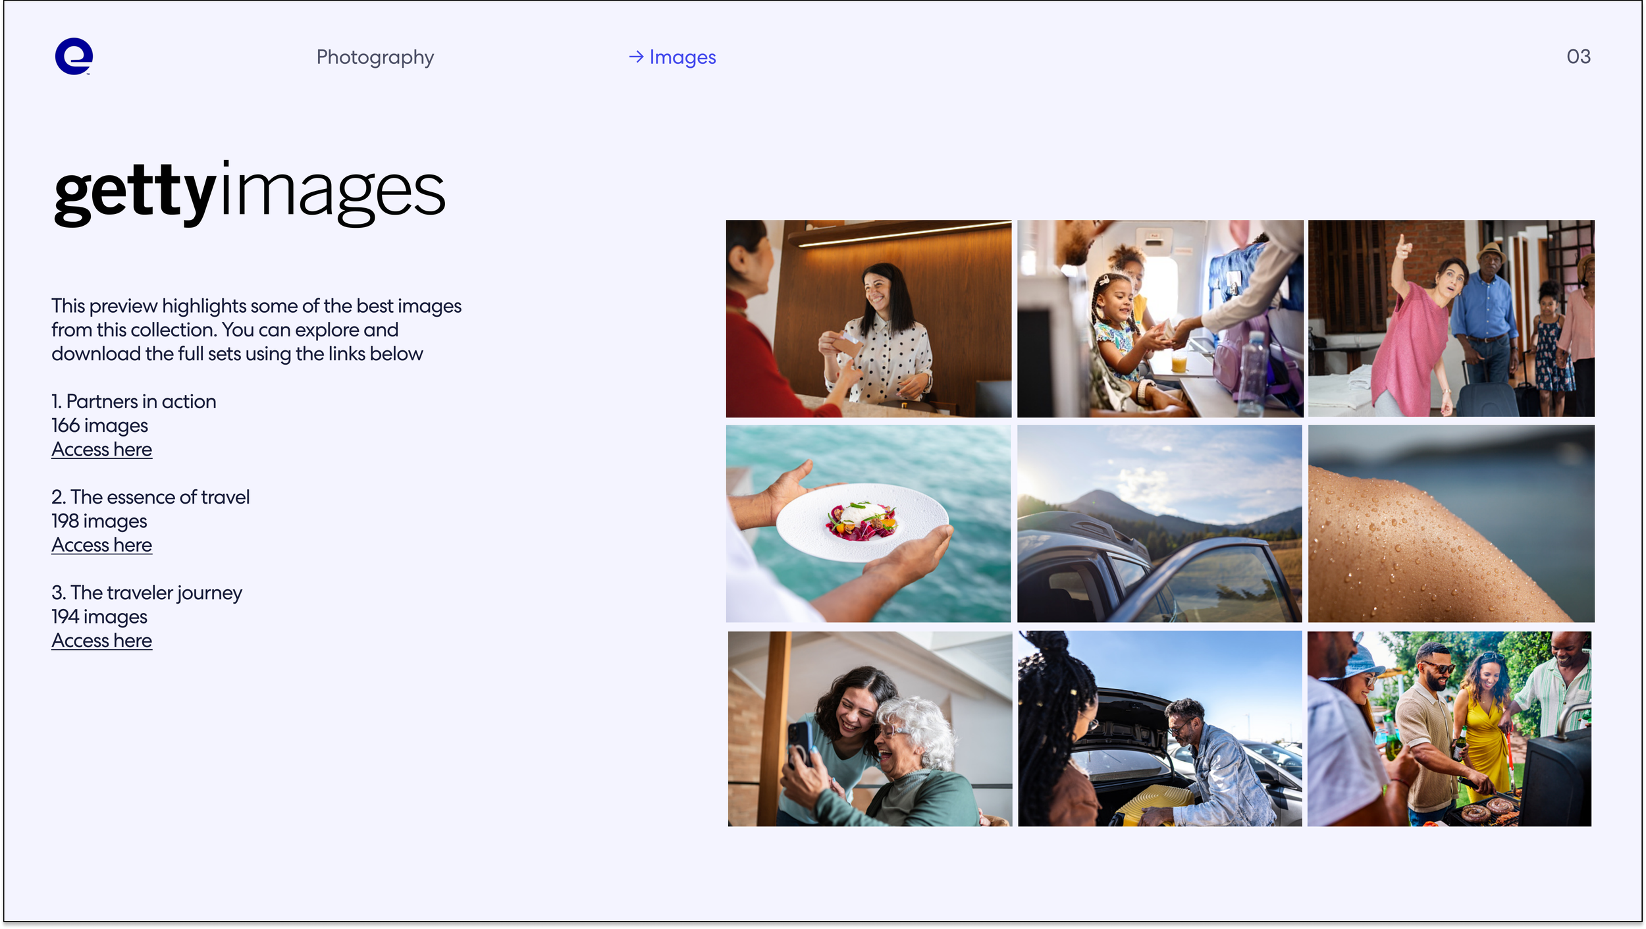Select the friends at barbecue photo
Screen dimensions: 1646x929
click(x=1448, y=728)
